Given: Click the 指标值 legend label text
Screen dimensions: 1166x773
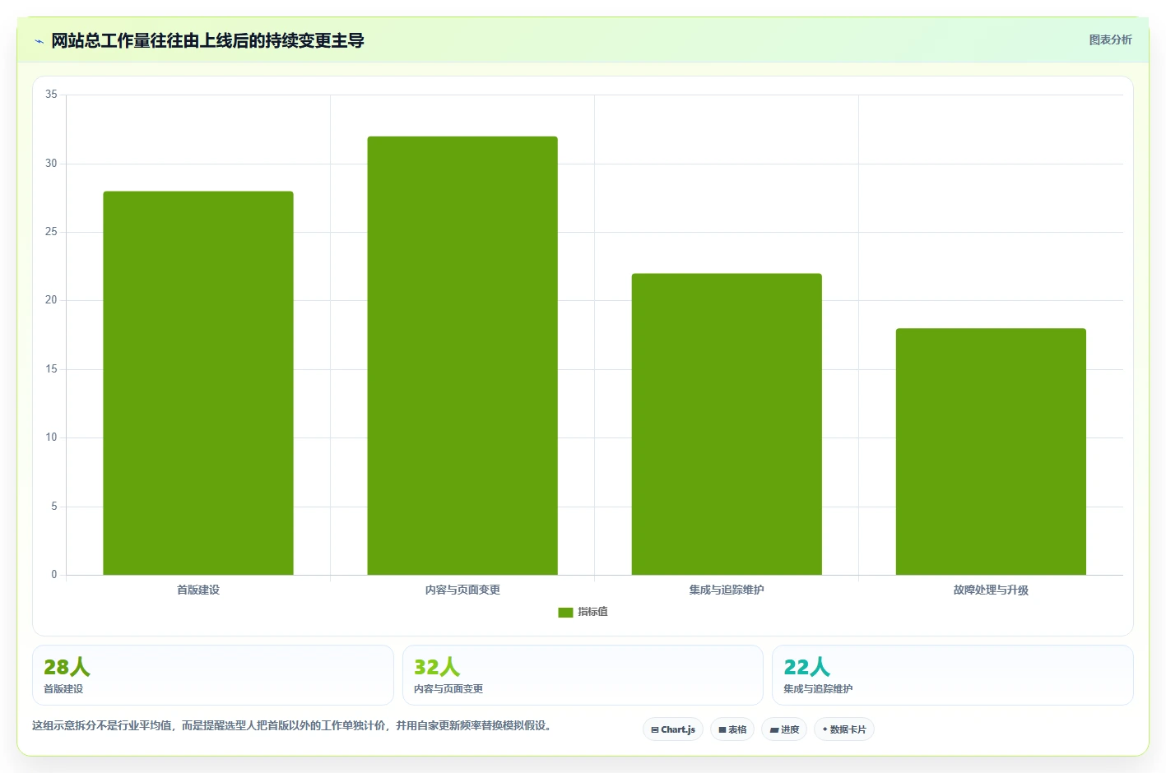Looking at the screenshot, I should pyautogui.click(x=592, y=612).
